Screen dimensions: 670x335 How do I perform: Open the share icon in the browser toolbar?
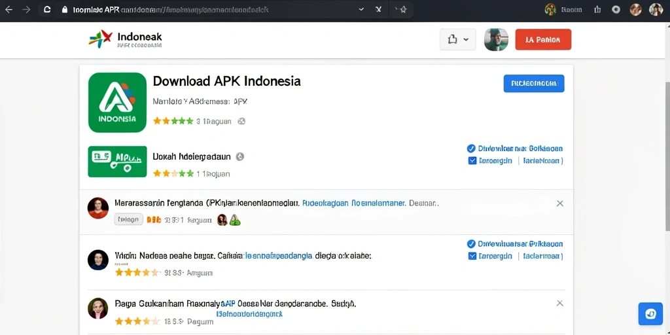point(598,9)
